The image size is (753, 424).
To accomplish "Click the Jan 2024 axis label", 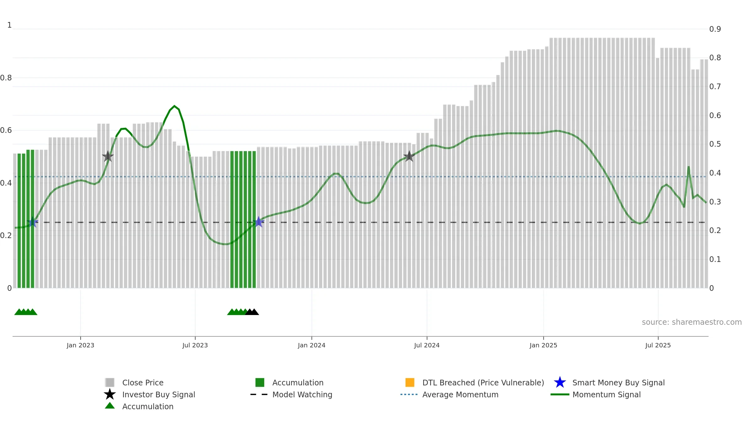I will [312, 345].
